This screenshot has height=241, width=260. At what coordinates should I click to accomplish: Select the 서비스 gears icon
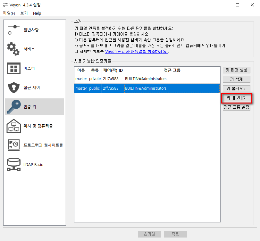(x=13, y=49)
